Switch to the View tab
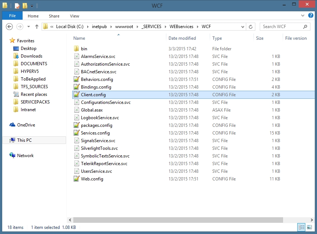 point(74,16)
